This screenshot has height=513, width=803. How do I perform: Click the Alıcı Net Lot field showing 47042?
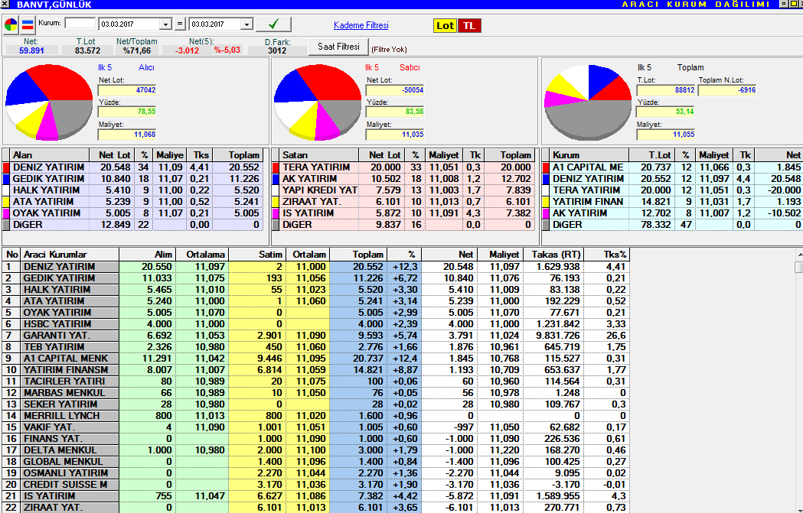(127, 90)
